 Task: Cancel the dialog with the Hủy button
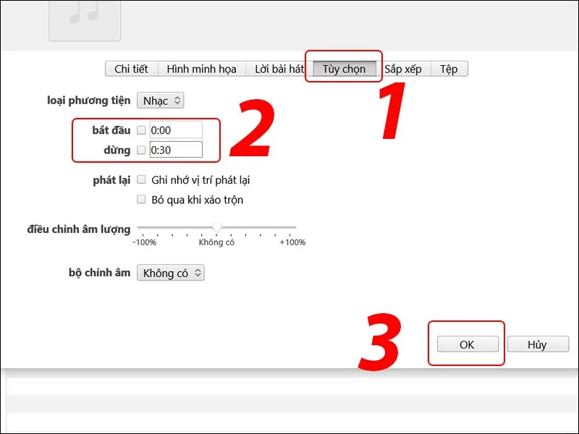(536, 344)
